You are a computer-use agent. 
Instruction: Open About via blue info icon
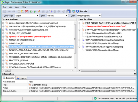[78, 11]
